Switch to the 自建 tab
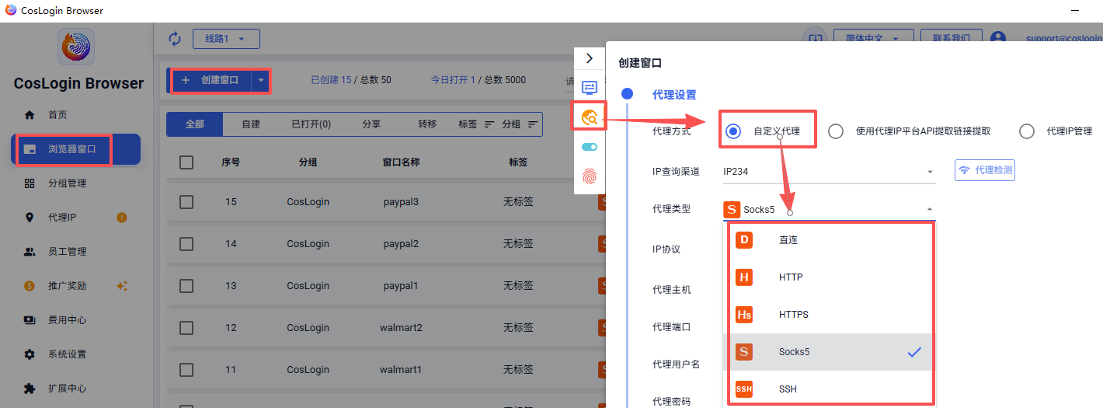The image size is (1103, 408). coord(251,124)
